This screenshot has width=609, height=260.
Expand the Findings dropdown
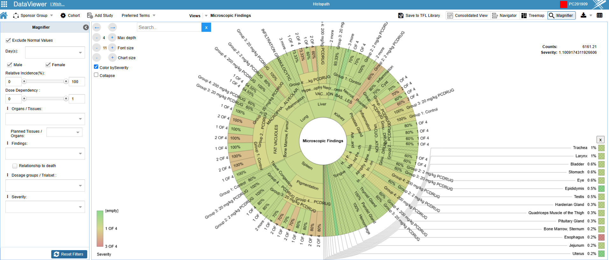click(x=45, y=154)
